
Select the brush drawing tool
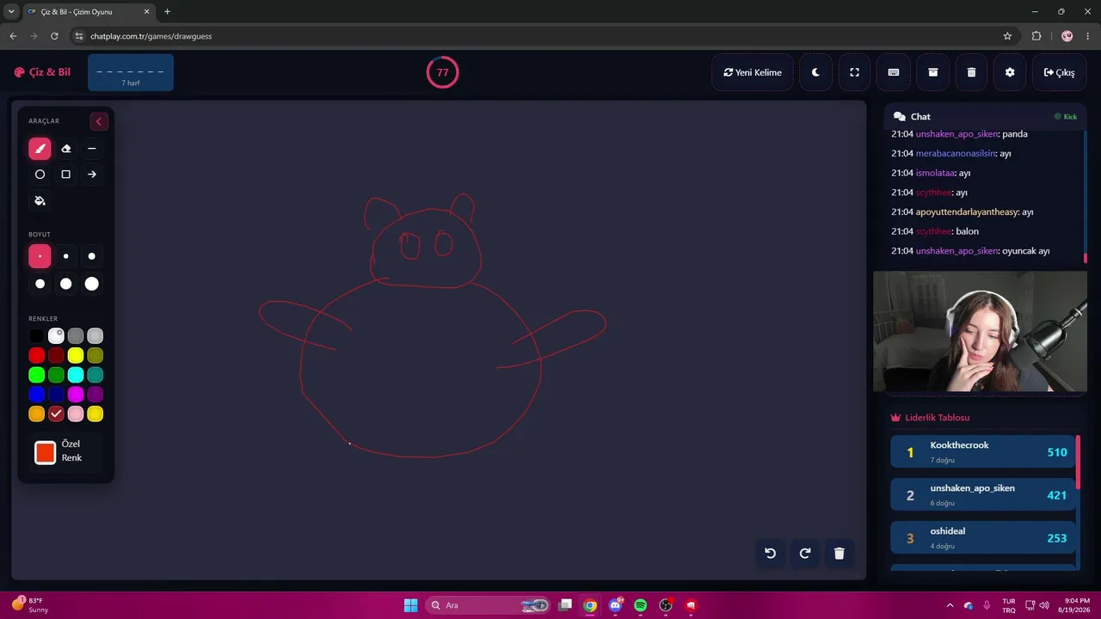(40, 149)
